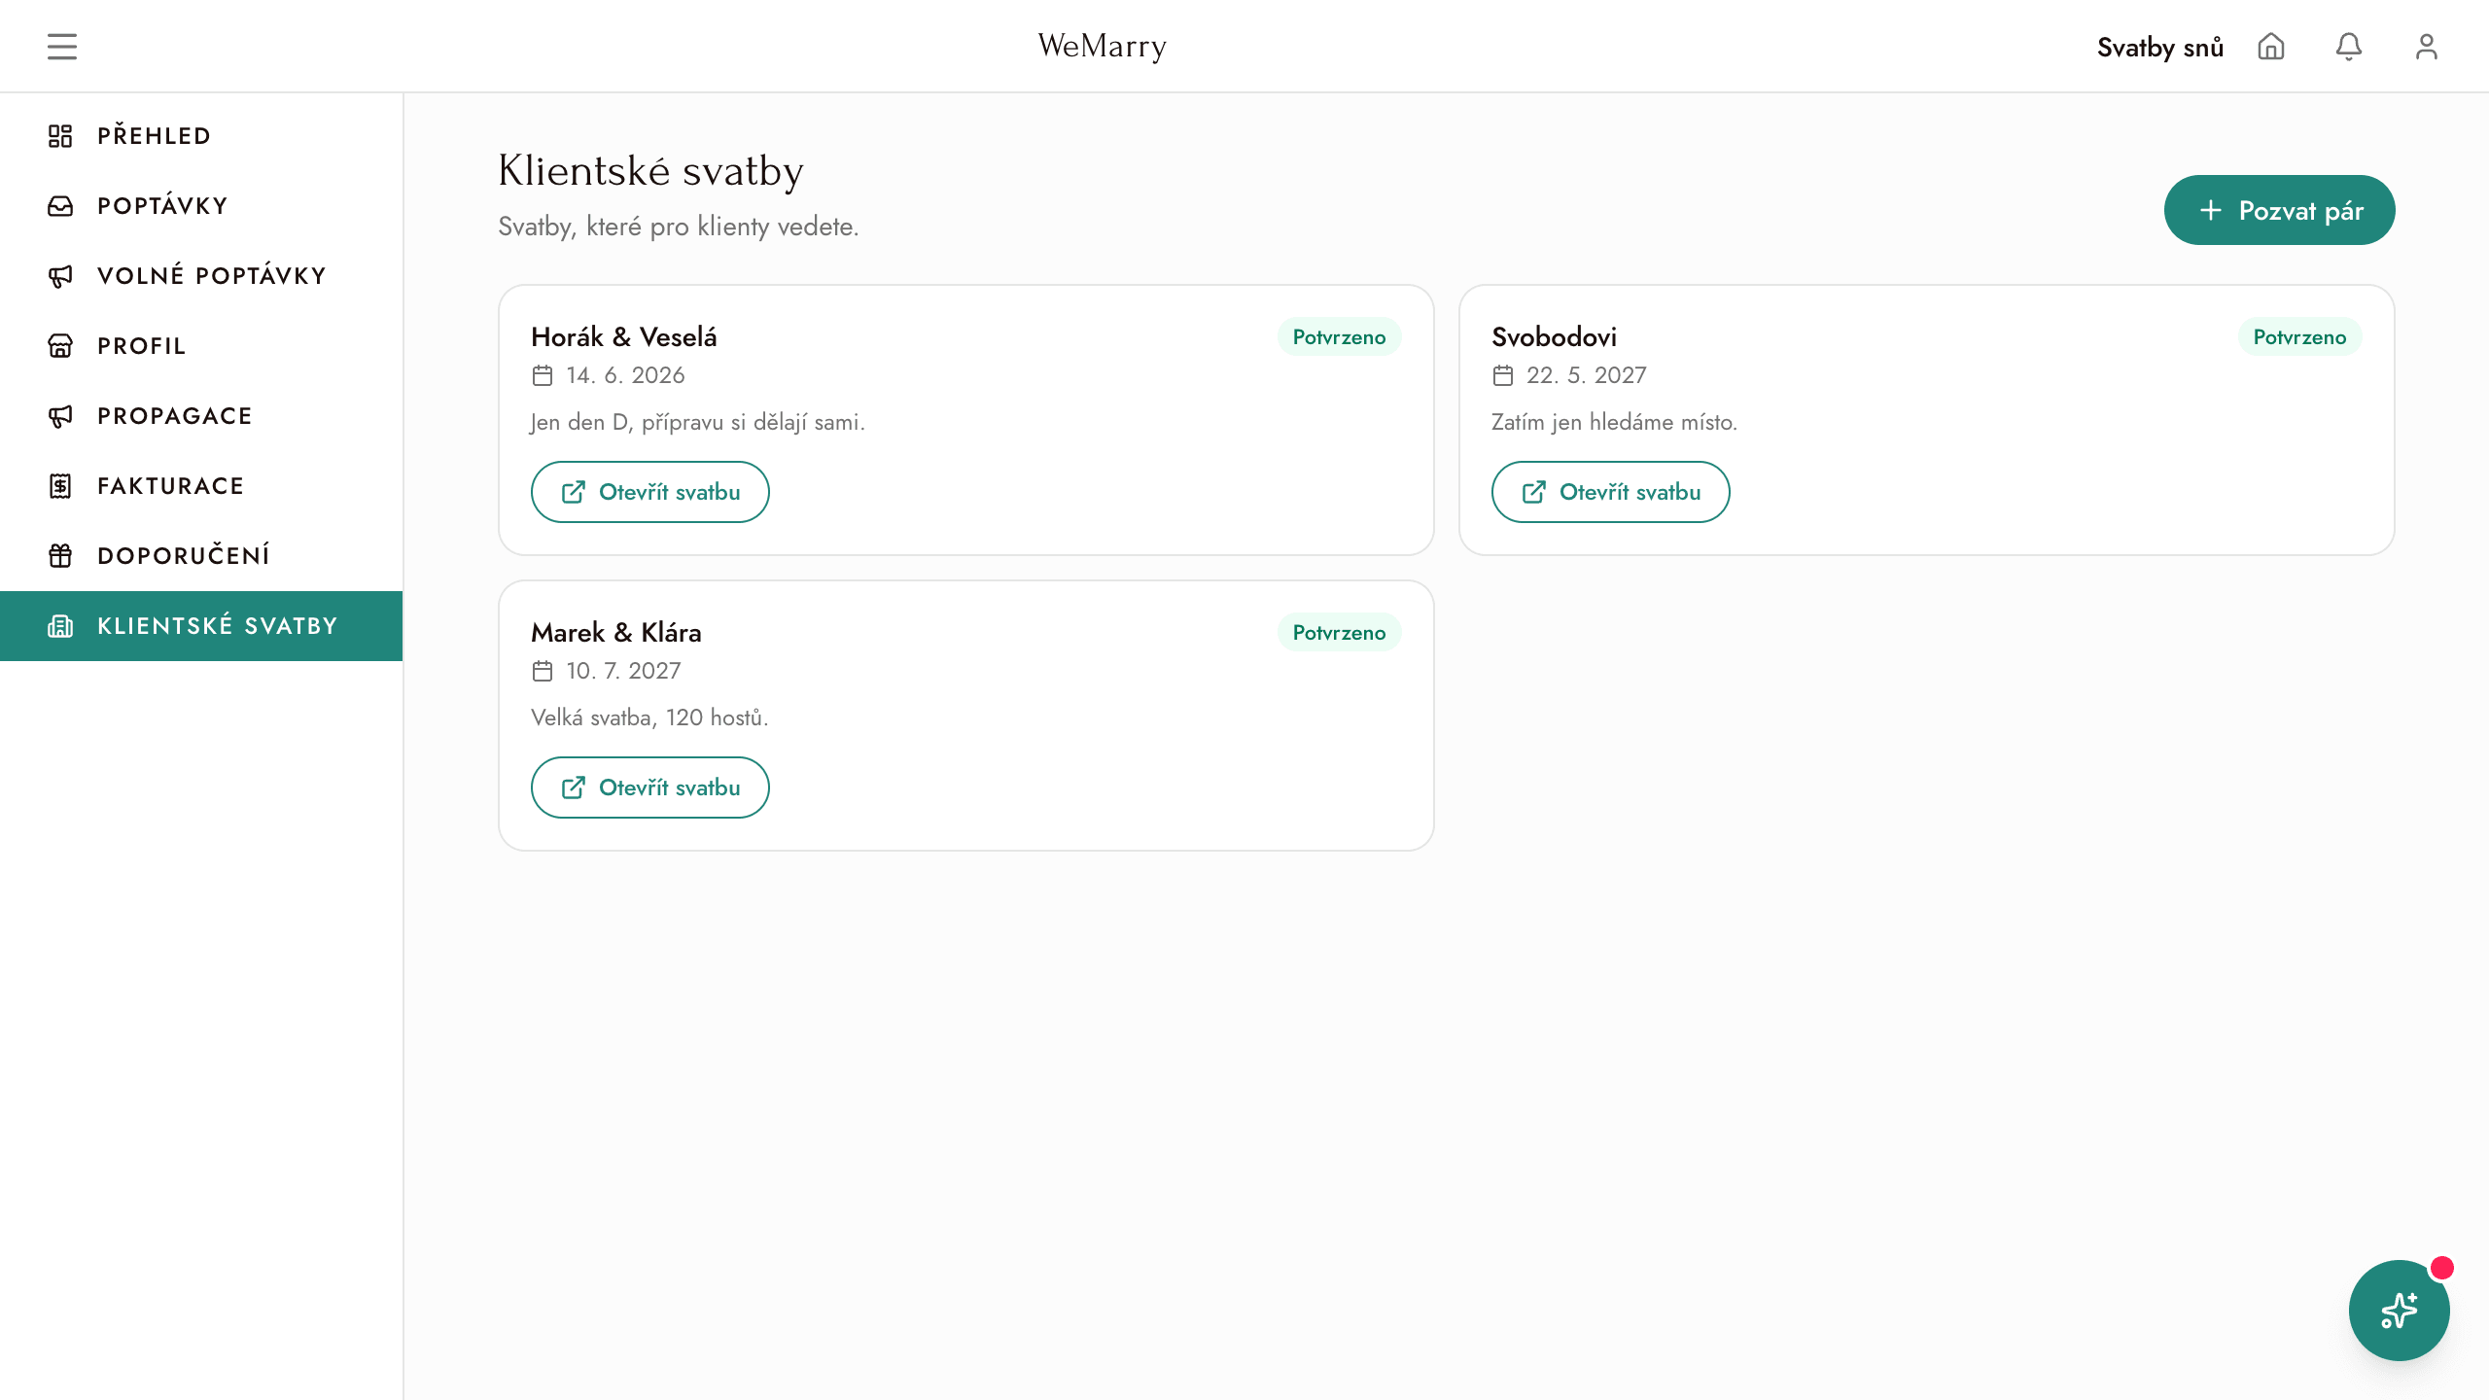
Task: Select Klientské svatby sidebar item
Action: (201, 626)
